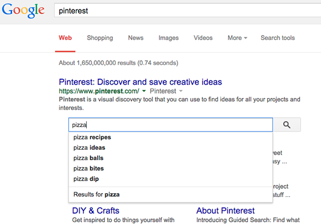
Task: Open the Images results tab
Action: [169, 38]
